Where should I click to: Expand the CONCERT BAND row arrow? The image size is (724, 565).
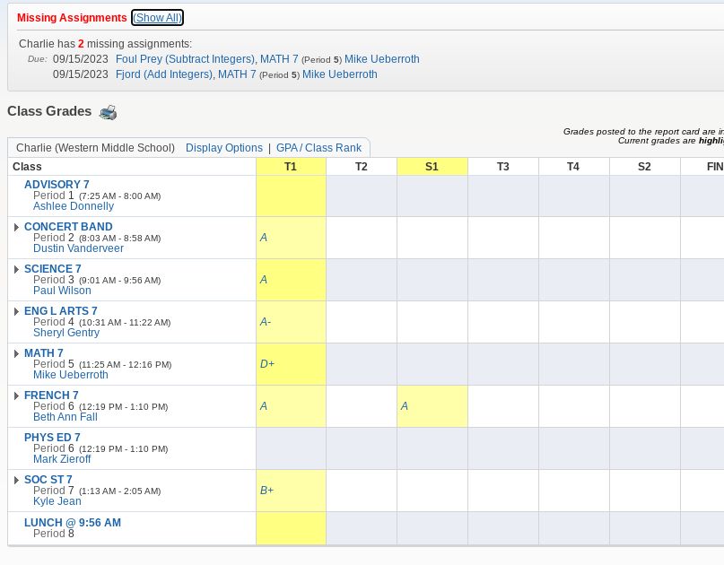pyautogui.click(x=16, y=227)
